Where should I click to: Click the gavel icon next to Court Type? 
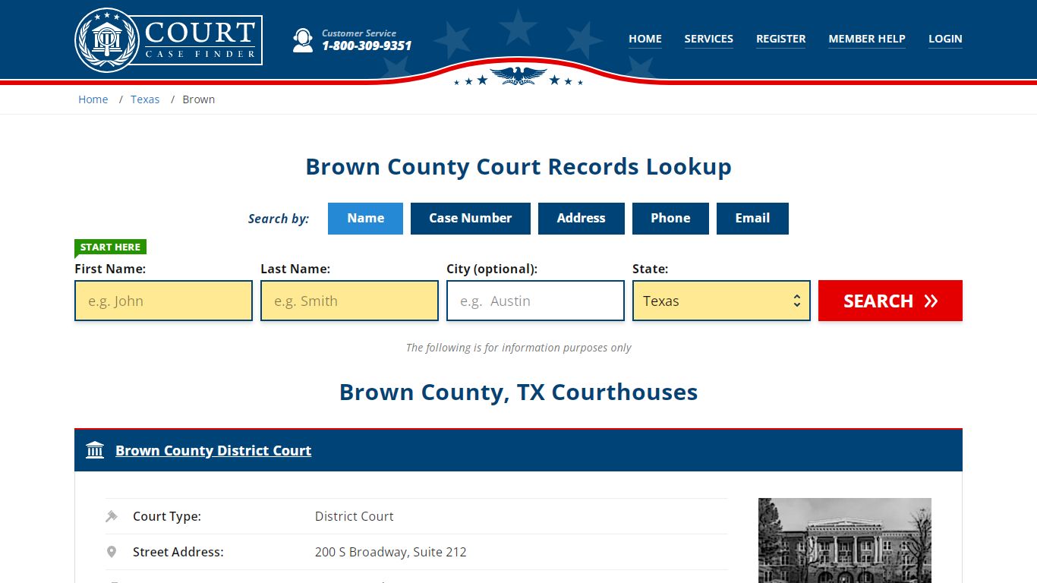[112, 516]
